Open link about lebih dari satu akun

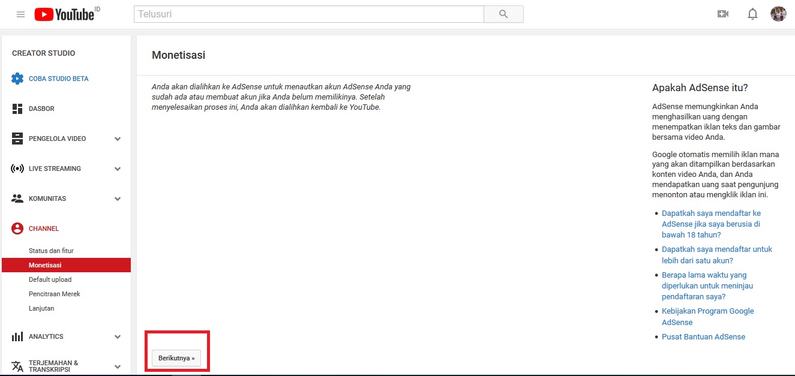[x=717, y=255]
